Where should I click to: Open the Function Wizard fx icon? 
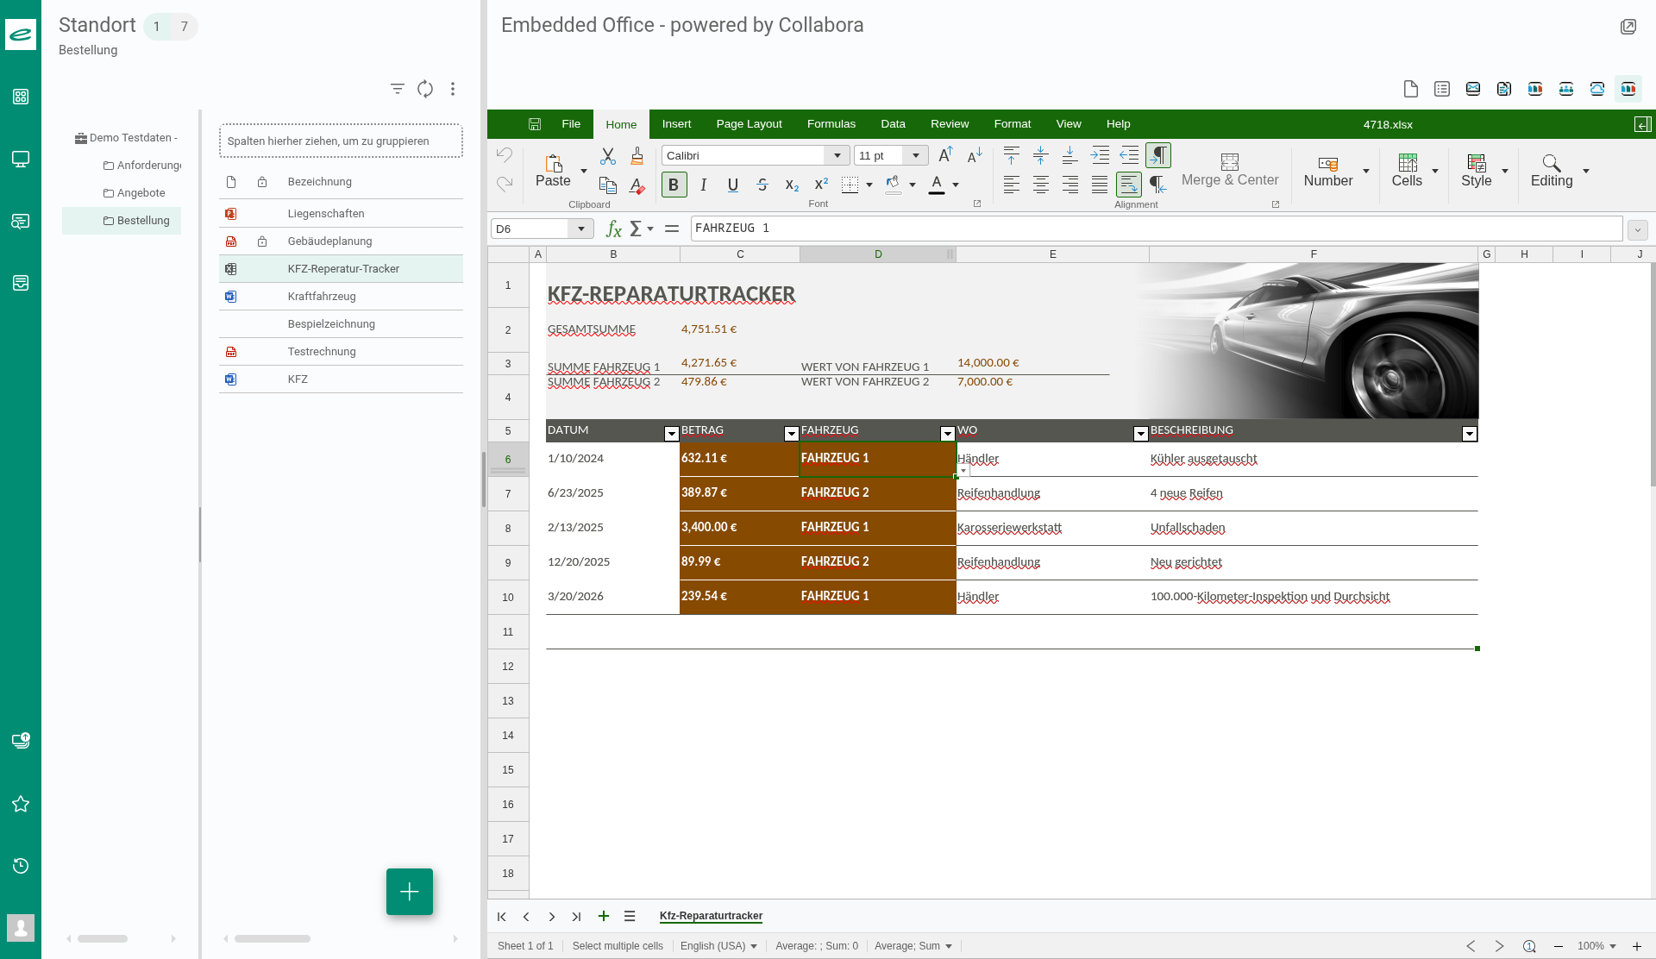[x=613, y=229]
